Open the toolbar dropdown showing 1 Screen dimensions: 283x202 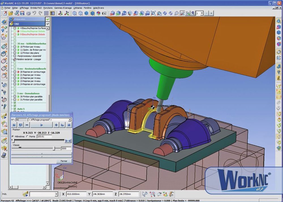(x=201, y=13)
